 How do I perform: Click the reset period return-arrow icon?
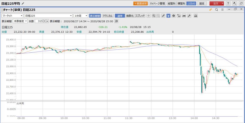(x=116, y=21)
